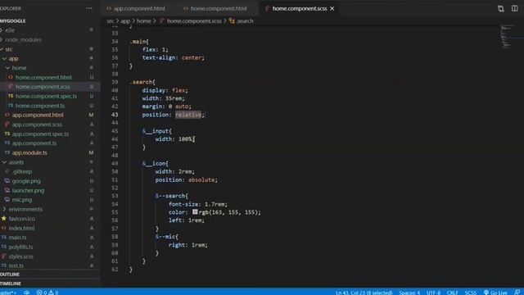Screen dimensions: 524x295
Task: Collapse the MYGOOGLE project header
Action: (13, 20)
